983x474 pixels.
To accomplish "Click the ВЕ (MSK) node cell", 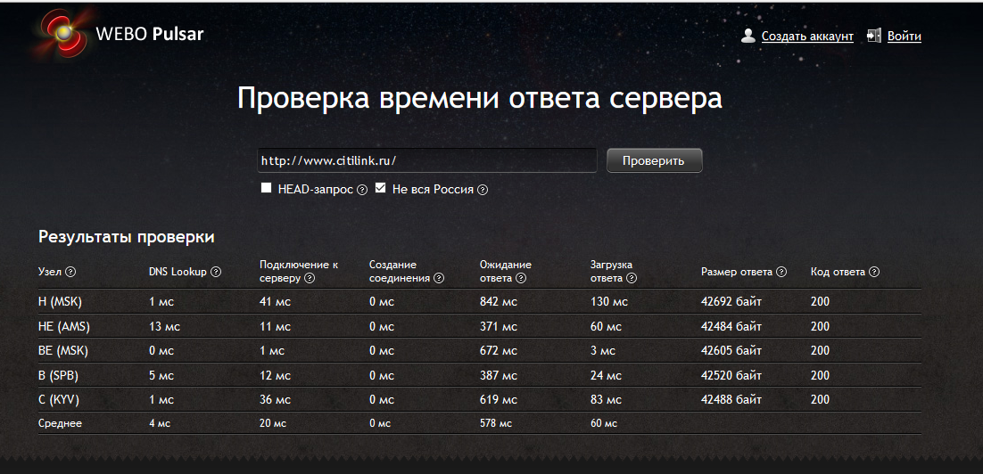I will click(x=63, y=351).
